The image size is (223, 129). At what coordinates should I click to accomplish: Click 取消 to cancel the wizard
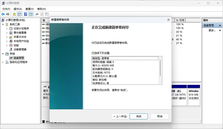pos(160,116)
